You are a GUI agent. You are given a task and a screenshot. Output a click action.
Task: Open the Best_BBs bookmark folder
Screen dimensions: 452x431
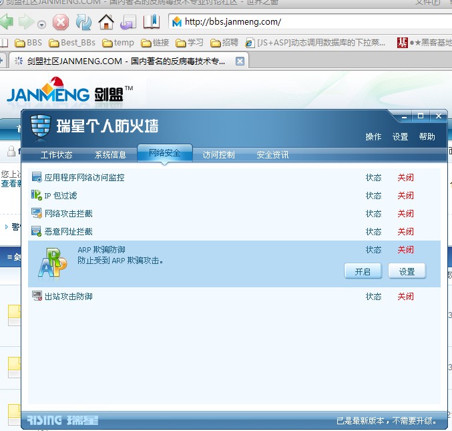72,43
